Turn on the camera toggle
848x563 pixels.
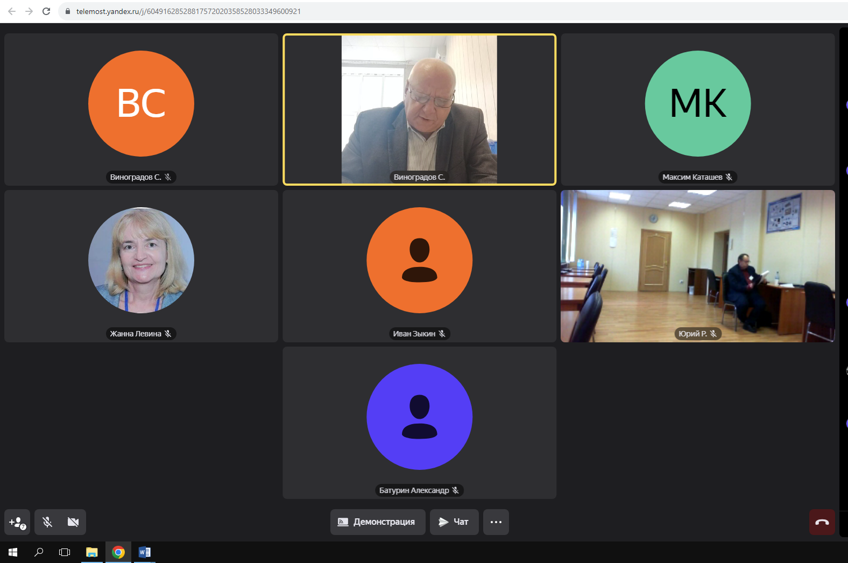[73, 522]
